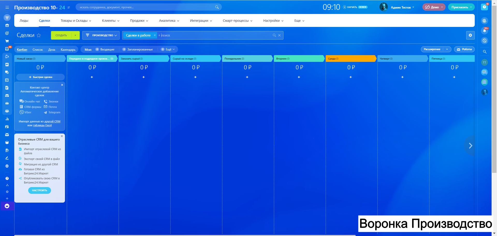
Task: Open the e-signature pen icon in sidebar
Action: pyautogui.click(x=7, y=158)
